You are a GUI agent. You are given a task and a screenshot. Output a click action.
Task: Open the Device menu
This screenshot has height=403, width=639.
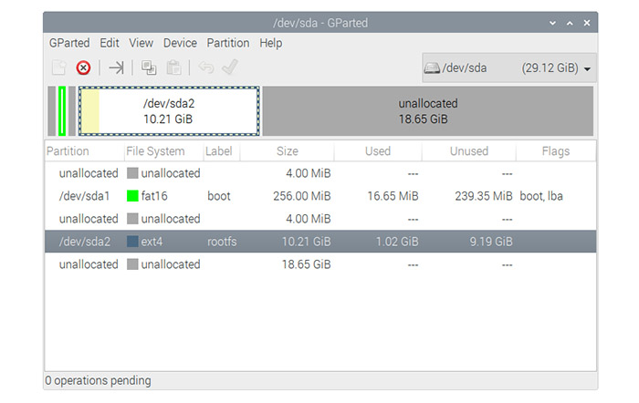pos(180,43)
